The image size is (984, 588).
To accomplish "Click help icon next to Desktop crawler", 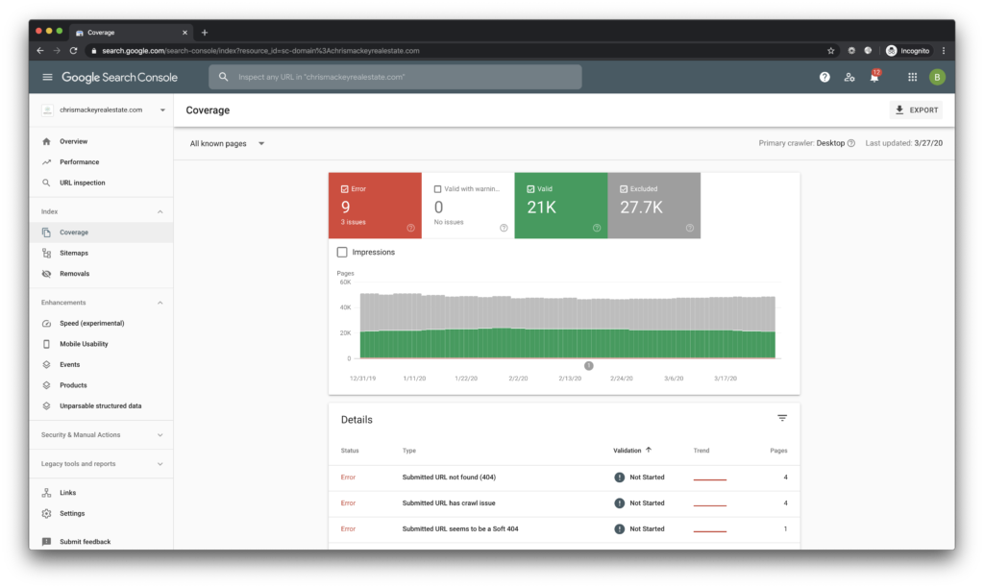I will 851,143.
